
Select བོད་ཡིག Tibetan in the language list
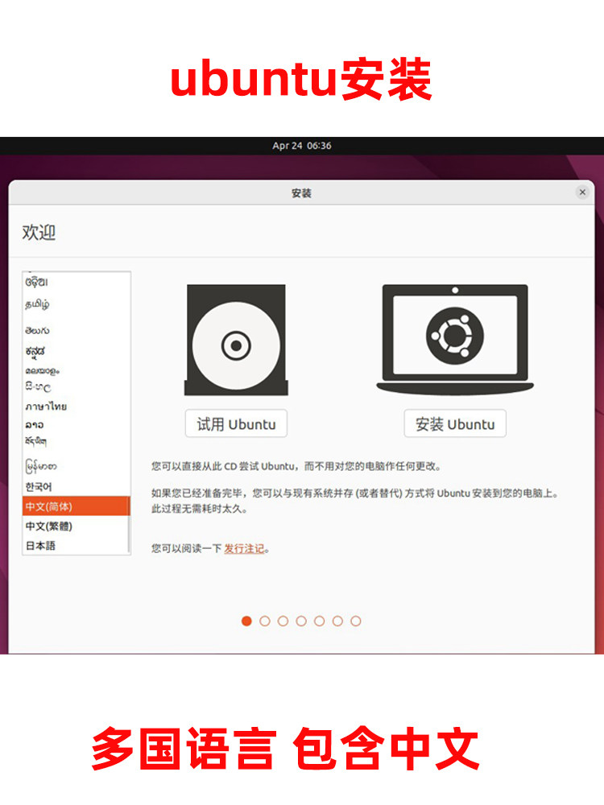click(x=76, y=441)
